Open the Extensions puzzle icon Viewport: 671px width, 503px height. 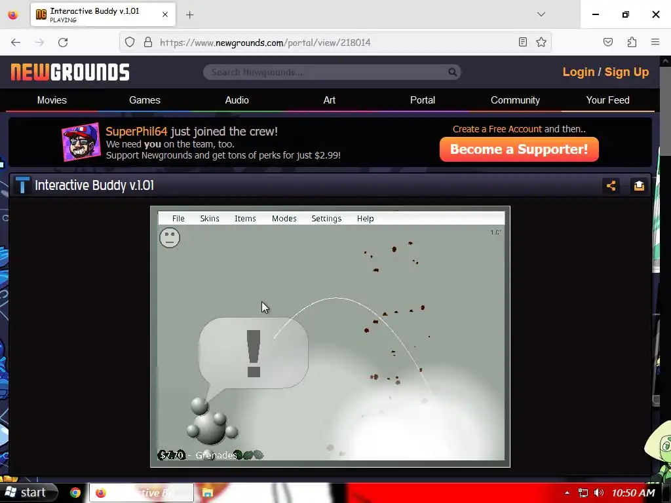pos(632,42)
